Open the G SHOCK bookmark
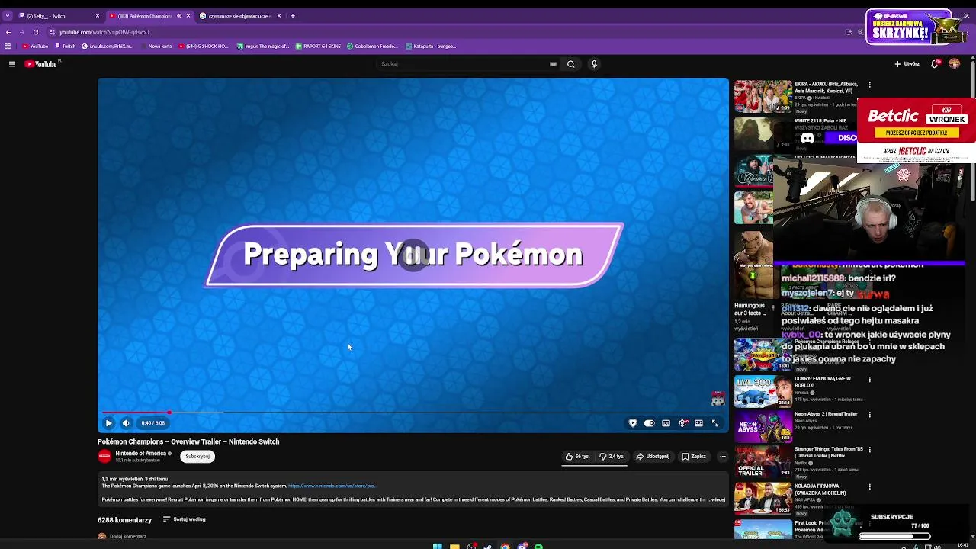 (204, 47)
